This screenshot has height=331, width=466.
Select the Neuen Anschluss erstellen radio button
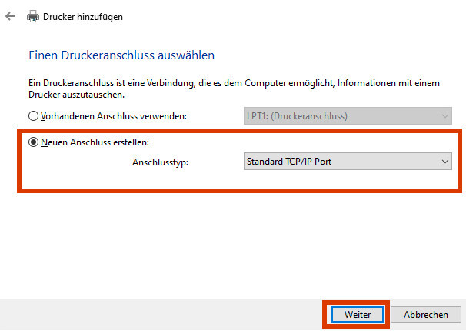pos(33,142)
